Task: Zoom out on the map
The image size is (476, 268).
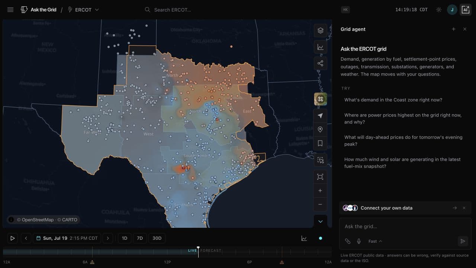Action: 320,204
